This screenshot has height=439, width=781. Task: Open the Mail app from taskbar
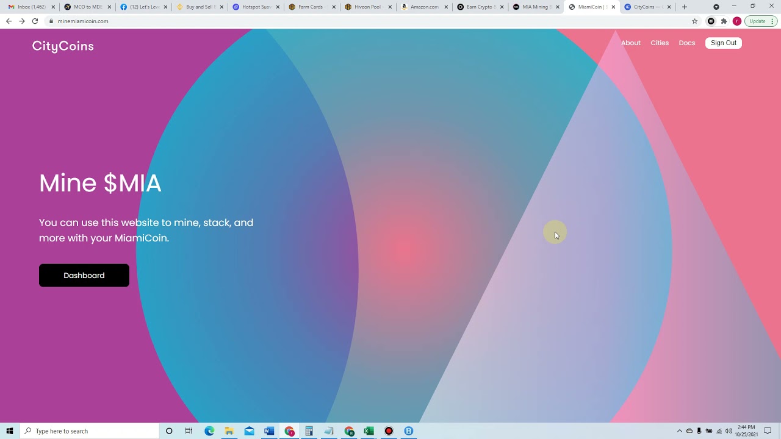[250, 431]
